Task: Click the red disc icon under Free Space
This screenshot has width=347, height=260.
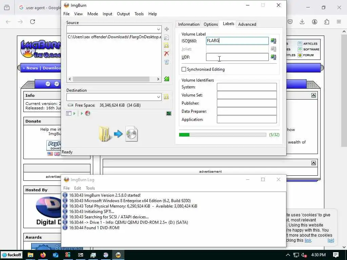Action: point(88,113)
